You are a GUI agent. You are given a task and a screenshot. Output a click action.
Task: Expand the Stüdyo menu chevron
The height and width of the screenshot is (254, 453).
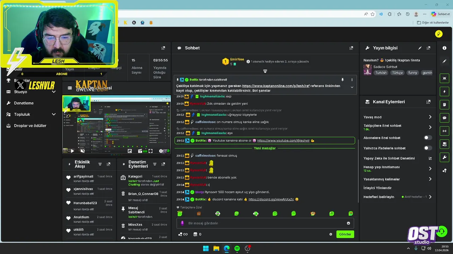coord(54,92)
